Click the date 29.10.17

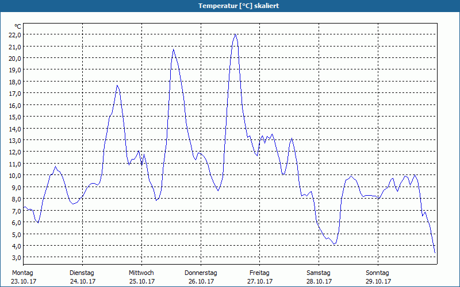(x=378, y=281)
